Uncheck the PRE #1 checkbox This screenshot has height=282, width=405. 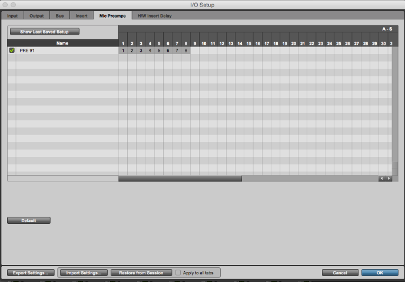[12, 51]
